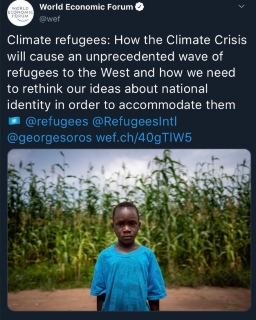256x320 pixels.
Task: Open the @refugees mention
Action: pos(57,122)
